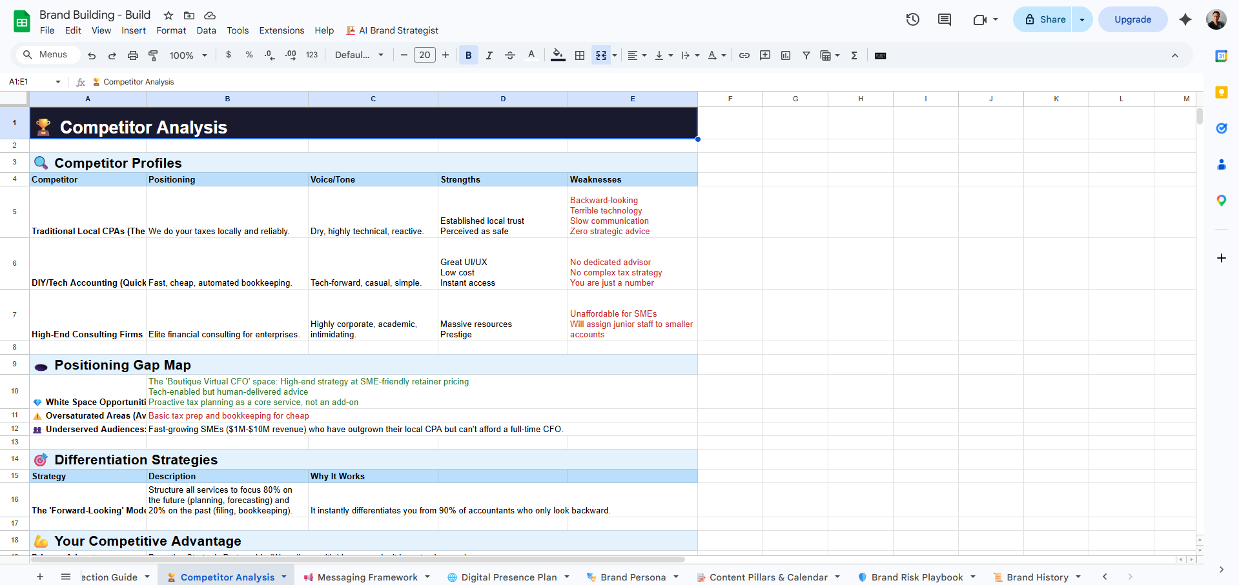This screenshot has width=1239, height=585.
Task: Open comment history
Action: [945, 19]
